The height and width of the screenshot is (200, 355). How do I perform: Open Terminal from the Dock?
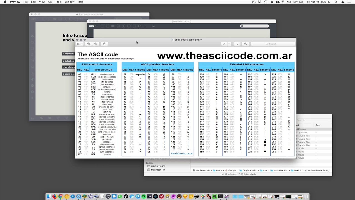[220, 196]
